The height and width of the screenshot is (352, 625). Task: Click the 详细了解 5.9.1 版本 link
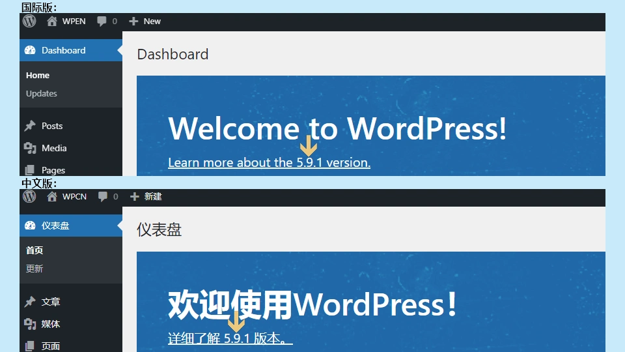230,338
